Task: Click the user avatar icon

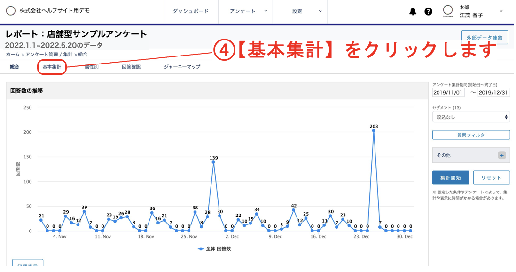Action: (x=447, y=10)
